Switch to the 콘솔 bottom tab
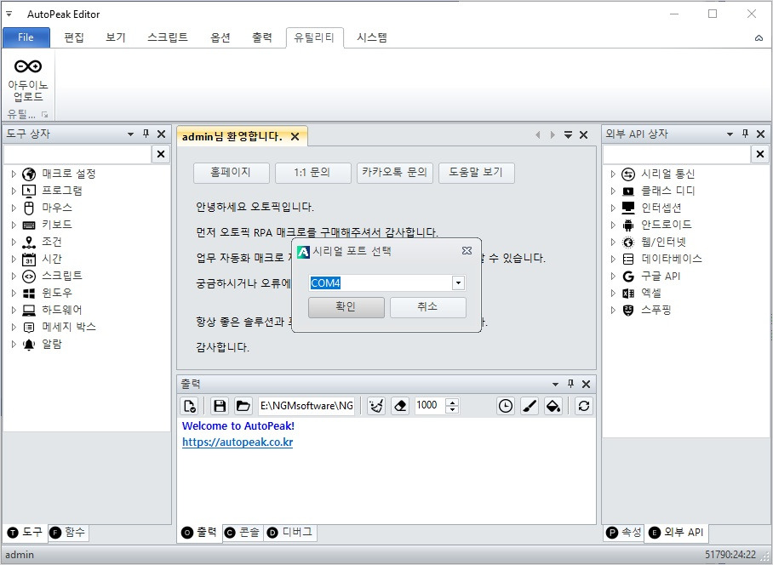Screen dimensions: 773x565 point(243,533)
